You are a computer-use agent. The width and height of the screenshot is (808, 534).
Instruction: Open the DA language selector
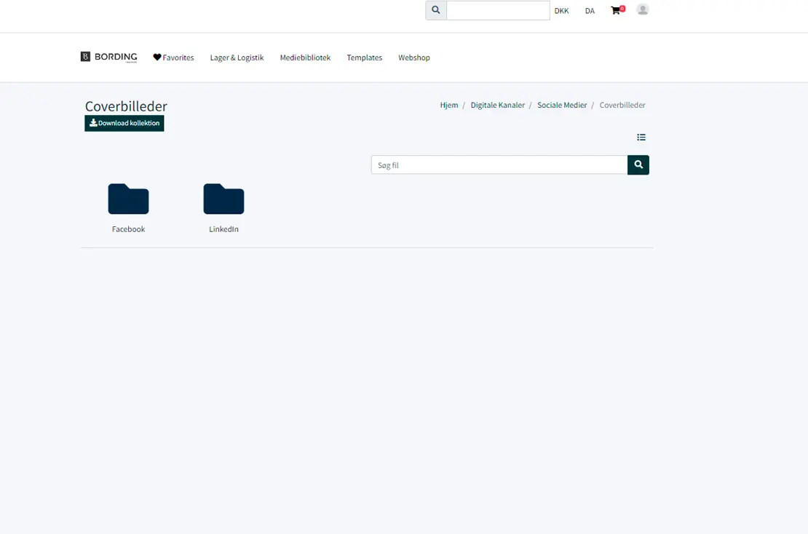(x=590, y=11)
